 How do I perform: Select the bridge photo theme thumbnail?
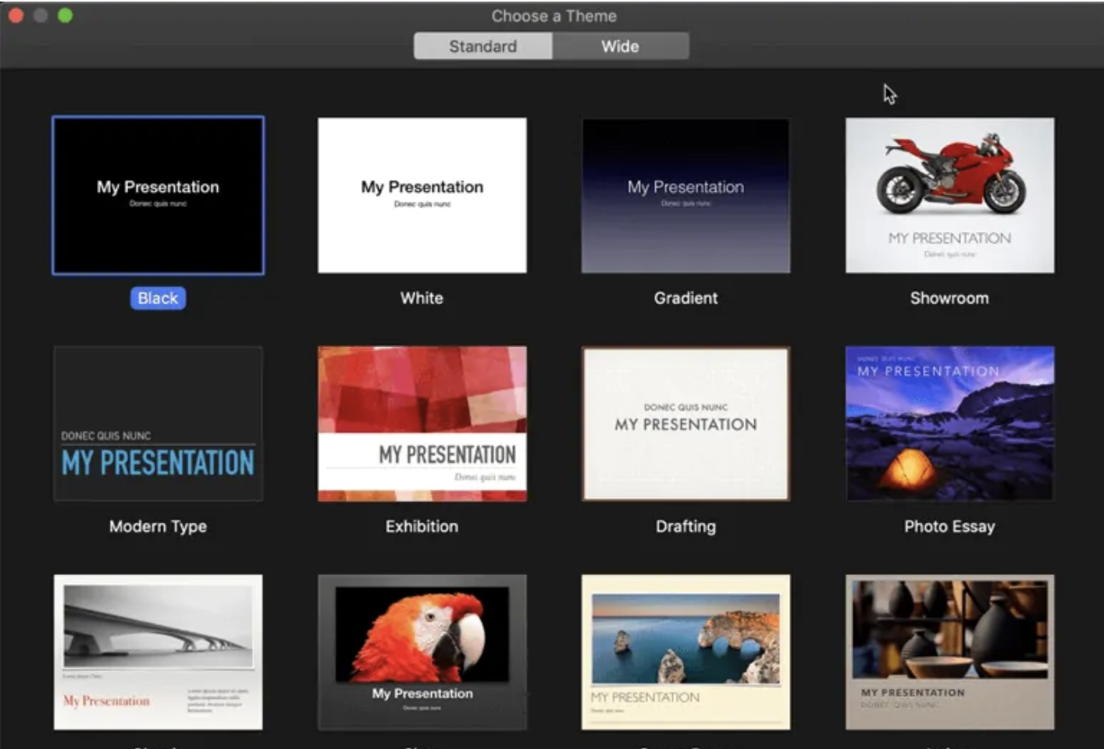(158, 652)
